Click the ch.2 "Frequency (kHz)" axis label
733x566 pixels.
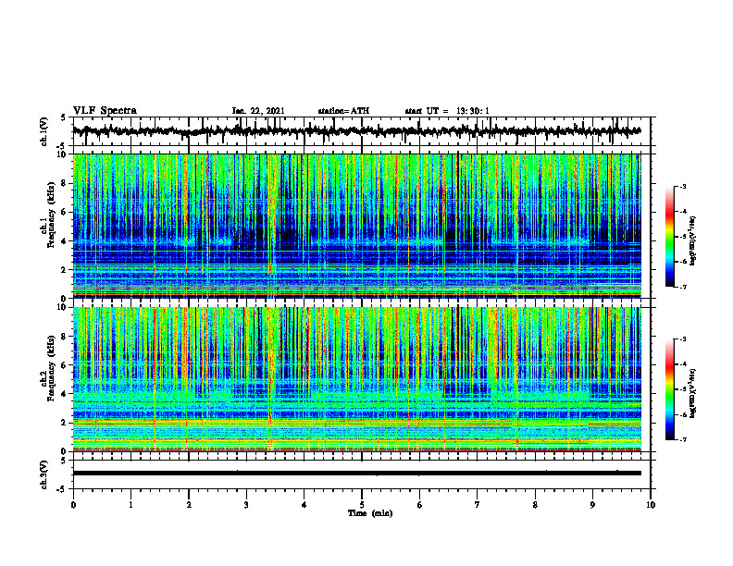(x=51, y=368)
